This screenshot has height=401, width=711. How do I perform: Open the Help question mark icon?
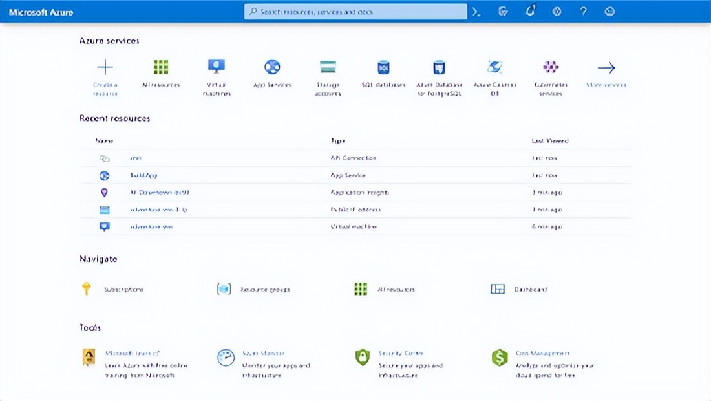pyautogui.click(x=583, y=12)
